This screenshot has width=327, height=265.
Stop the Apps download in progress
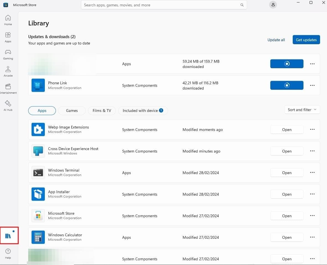[x=287, y=64]
